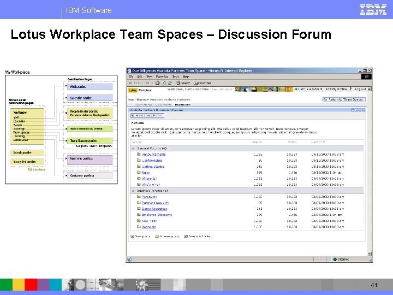Click the Mail portlet box in diagram
393x295 pixels.
(90, 86)
